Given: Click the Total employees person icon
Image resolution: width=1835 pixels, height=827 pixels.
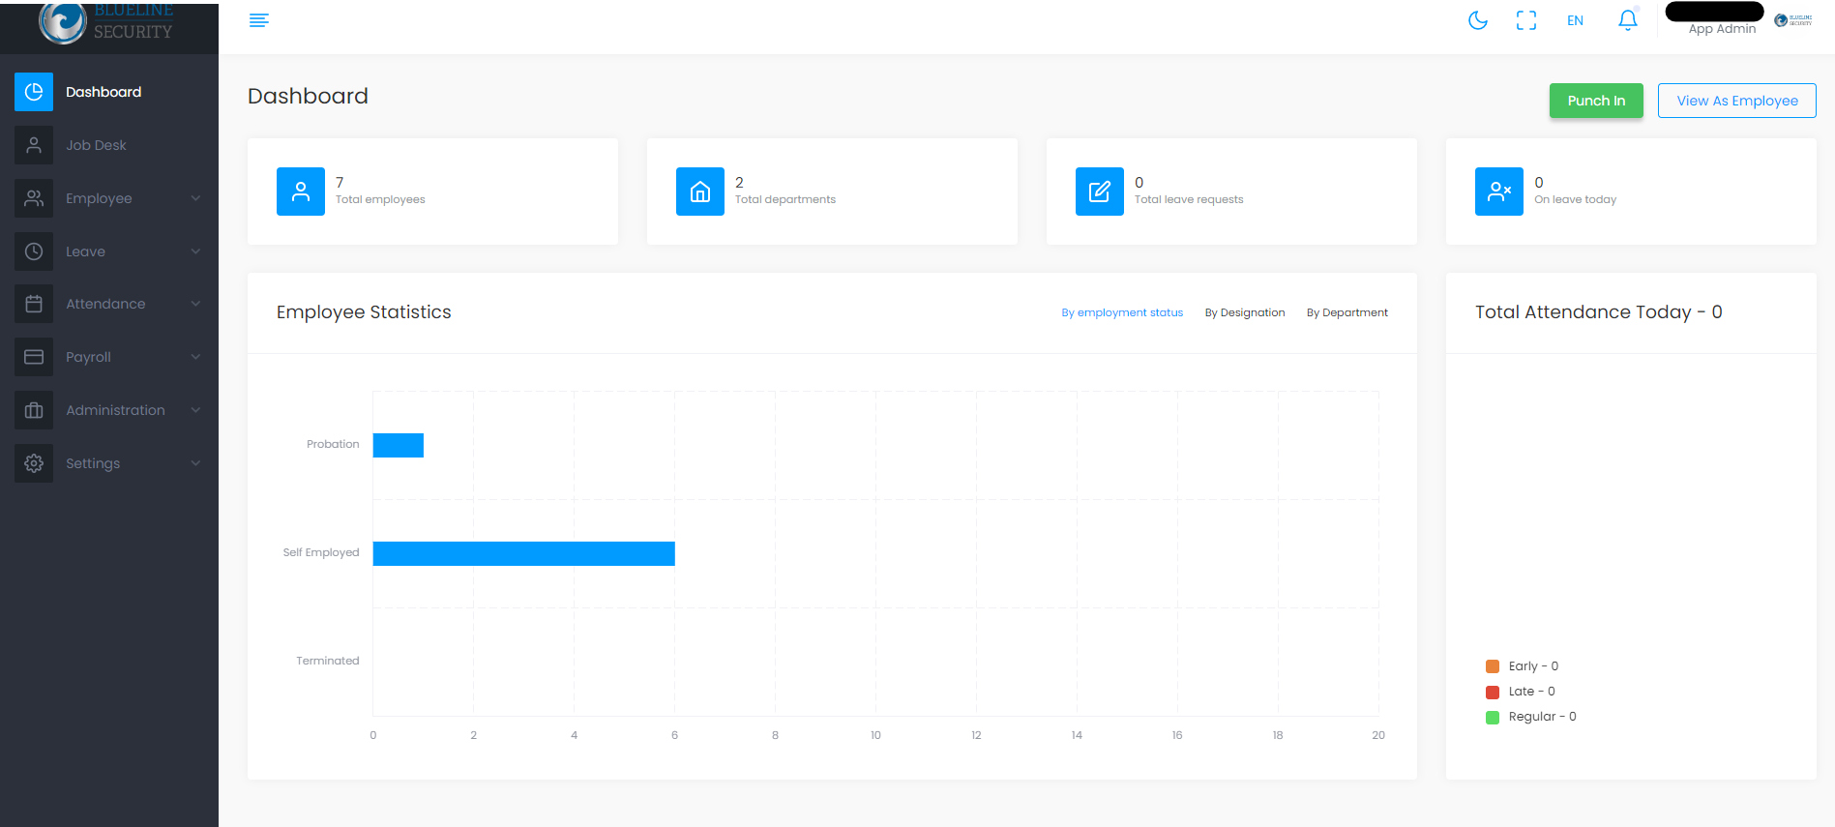Looking at the screenshot, I should point(301,192).
